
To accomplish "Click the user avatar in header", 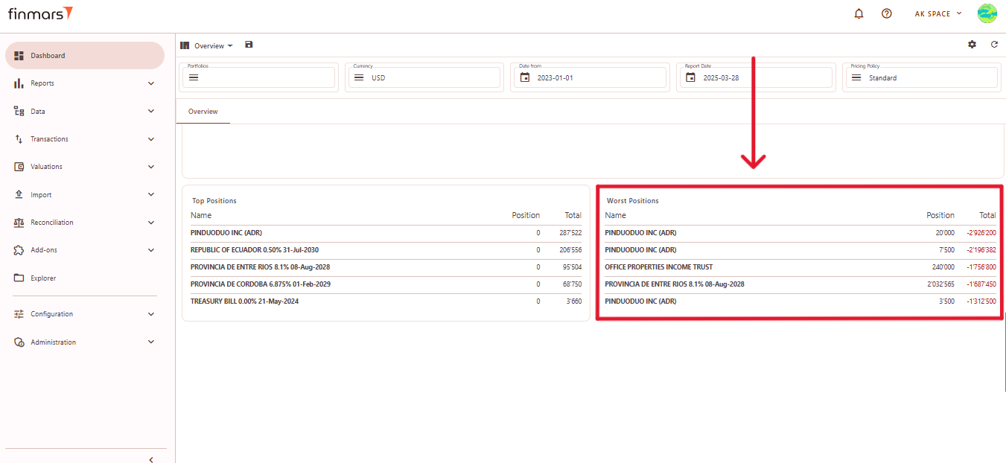I will (x=987, y=13).
